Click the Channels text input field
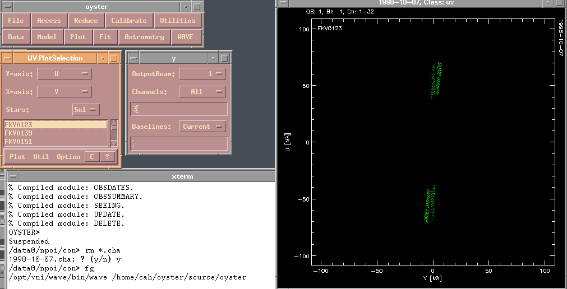Viewport: 567px width, 289px height. tap(179, 109)
